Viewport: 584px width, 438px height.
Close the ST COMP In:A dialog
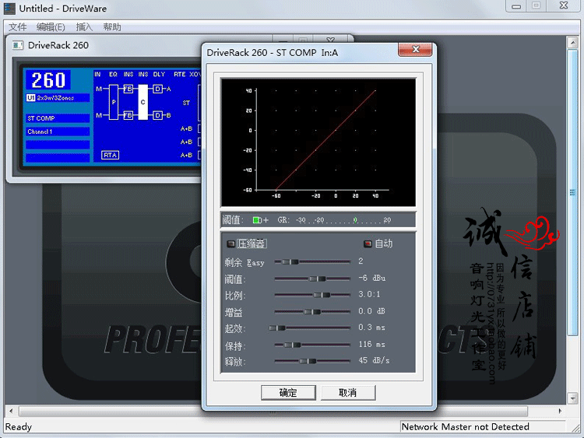[x=415, y=50]
